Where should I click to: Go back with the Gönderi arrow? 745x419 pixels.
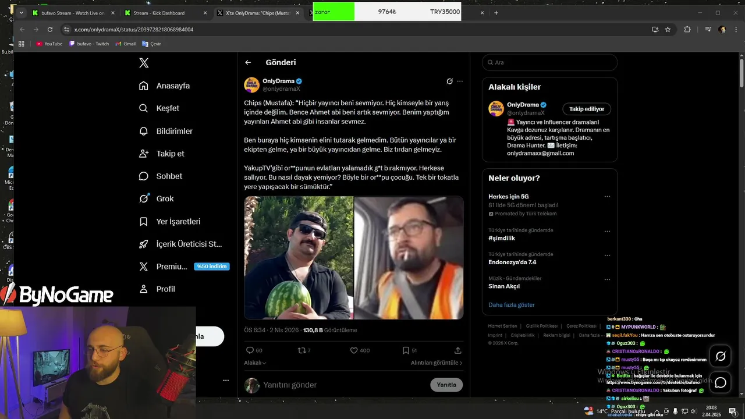[248, 62]
